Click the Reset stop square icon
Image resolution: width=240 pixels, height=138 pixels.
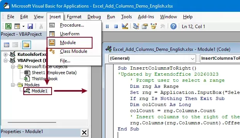coord(116,27)
